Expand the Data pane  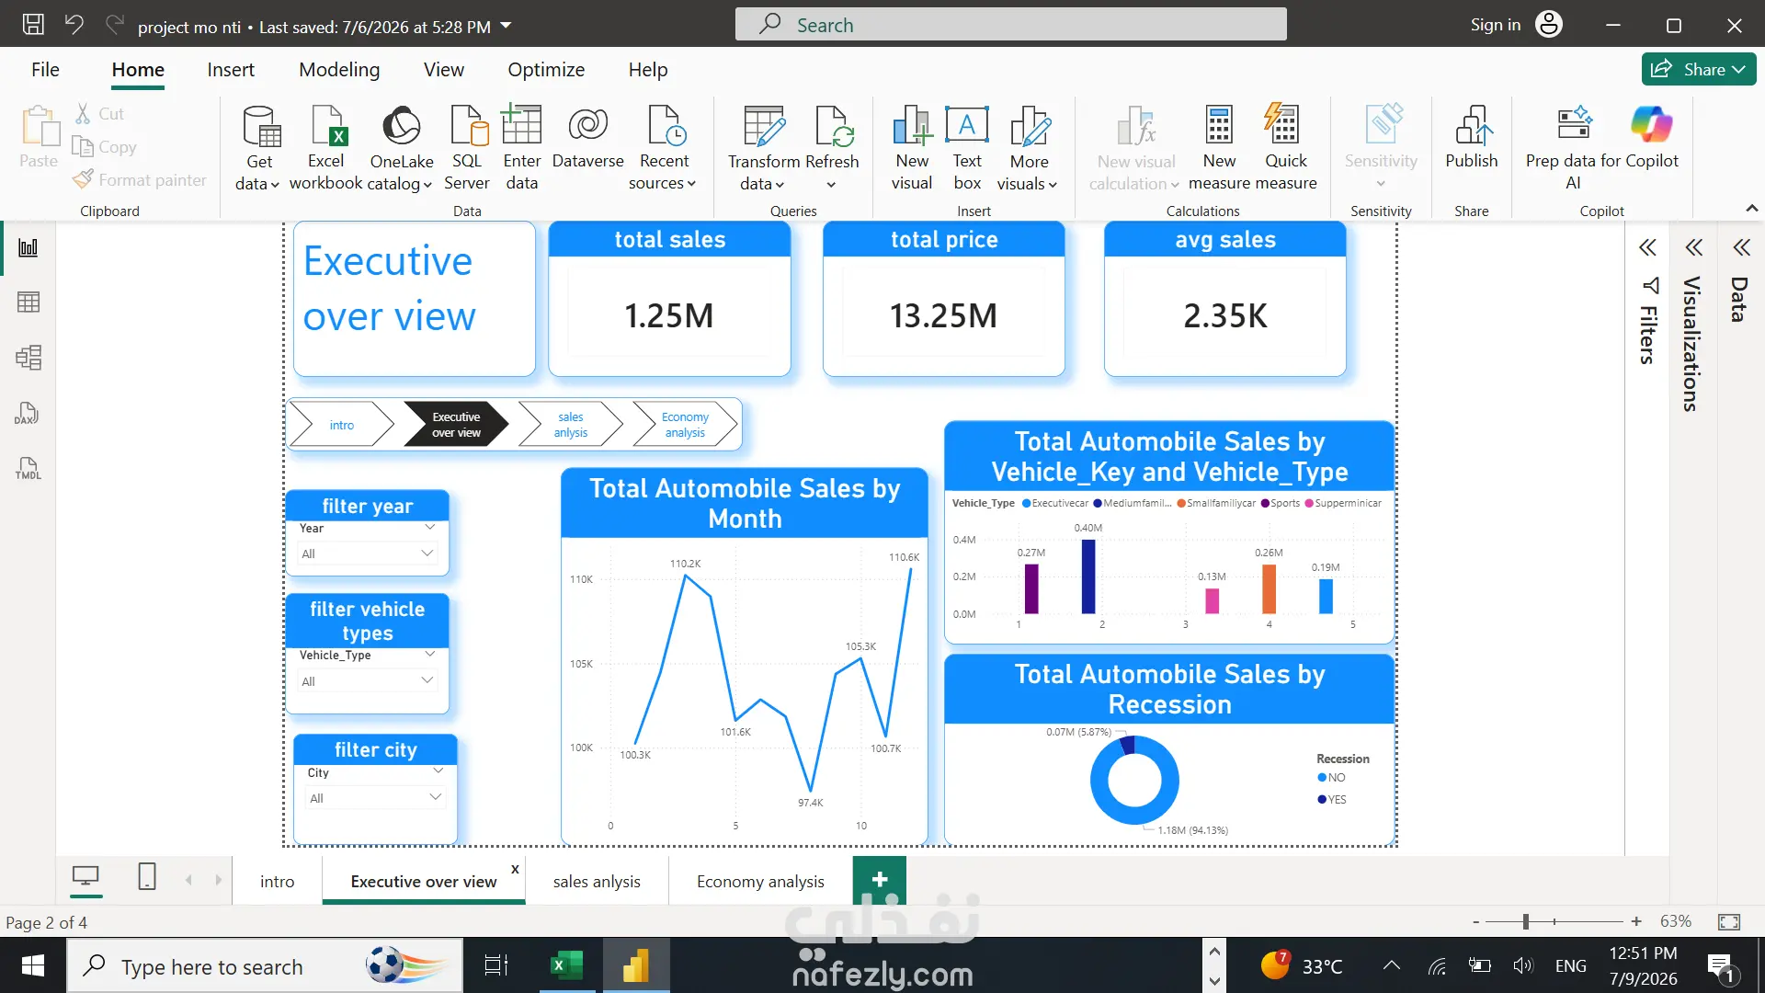1741,247
